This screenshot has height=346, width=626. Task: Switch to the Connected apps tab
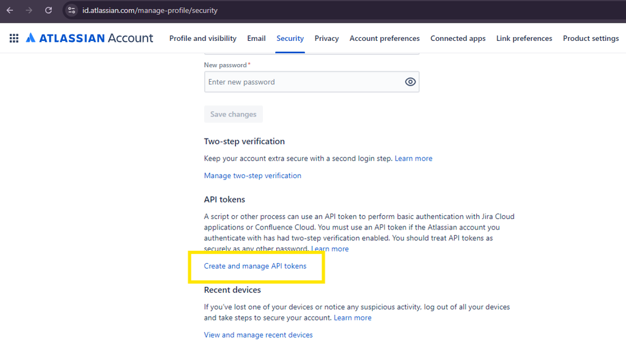(x=458, y=38)
